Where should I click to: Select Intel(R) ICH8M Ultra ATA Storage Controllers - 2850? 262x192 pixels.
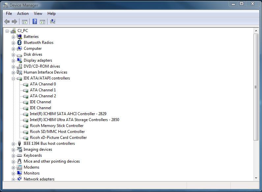(74, 120)
